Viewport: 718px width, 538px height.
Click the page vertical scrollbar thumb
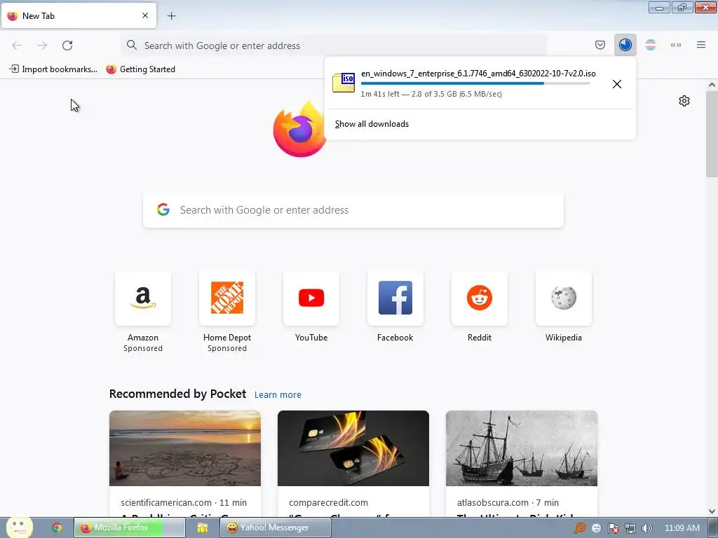(x=712, y=134)
